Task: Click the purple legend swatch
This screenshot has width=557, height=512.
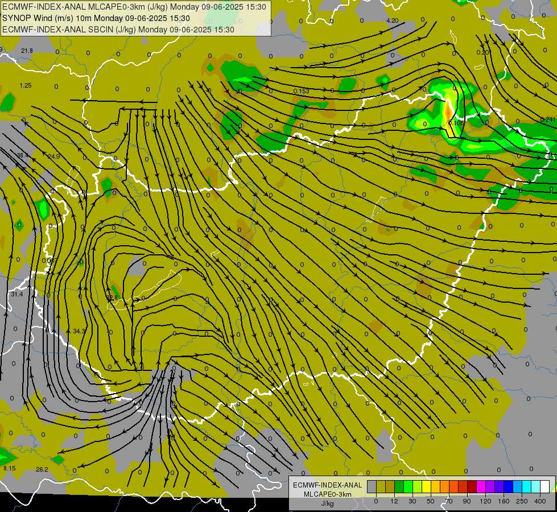Action: (x=490, y=486)
